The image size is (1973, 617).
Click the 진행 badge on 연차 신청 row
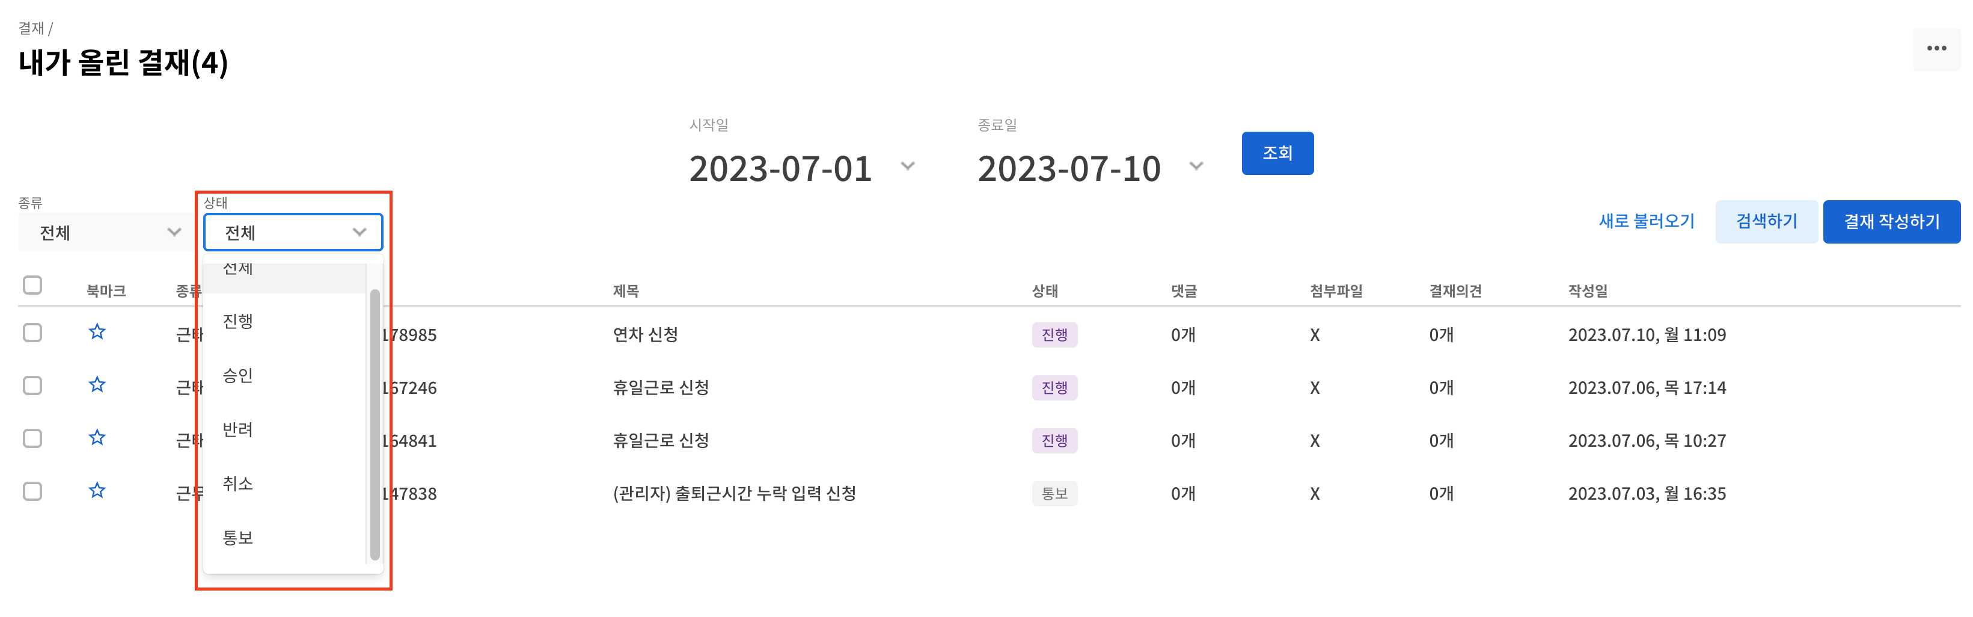coord(1054,335)
